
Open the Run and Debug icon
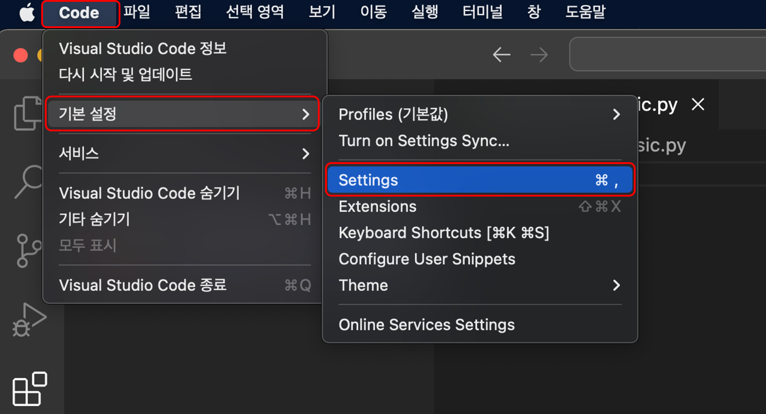29,319
